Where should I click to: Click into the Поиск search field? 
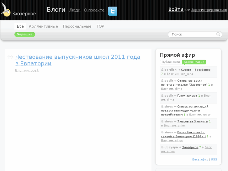tap(192, 34)
